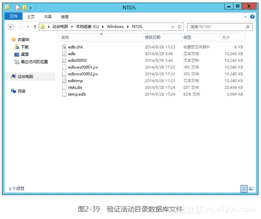Sort by the 名称 column header

tap(99, 37)
